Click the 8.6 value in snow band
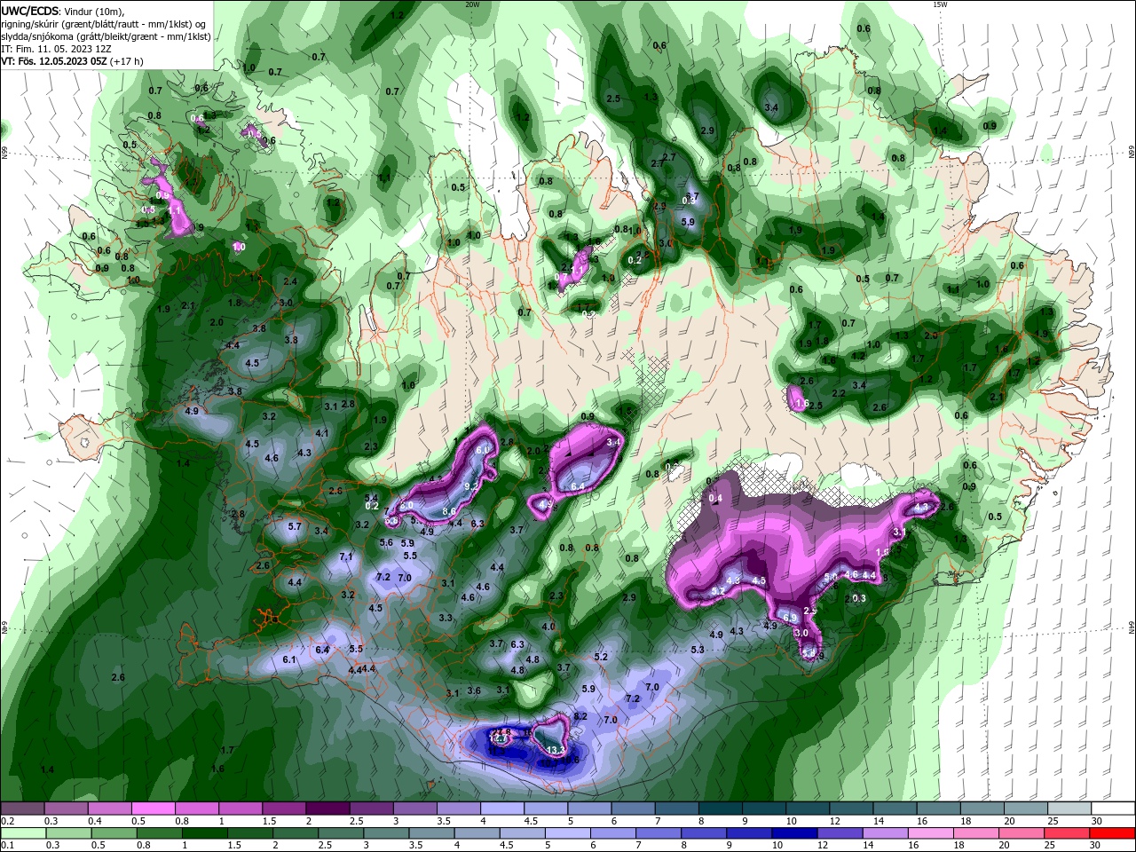The image size is (1136, 852). 449,512
